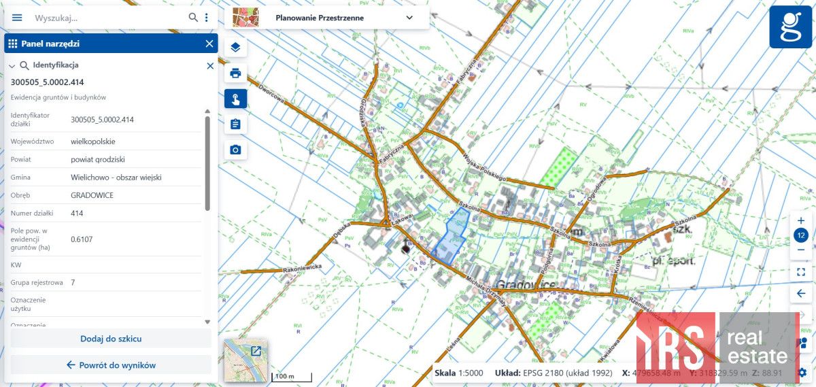Switch map to full extent view
Screen dimensions: 816x387
tap(801, 271)
